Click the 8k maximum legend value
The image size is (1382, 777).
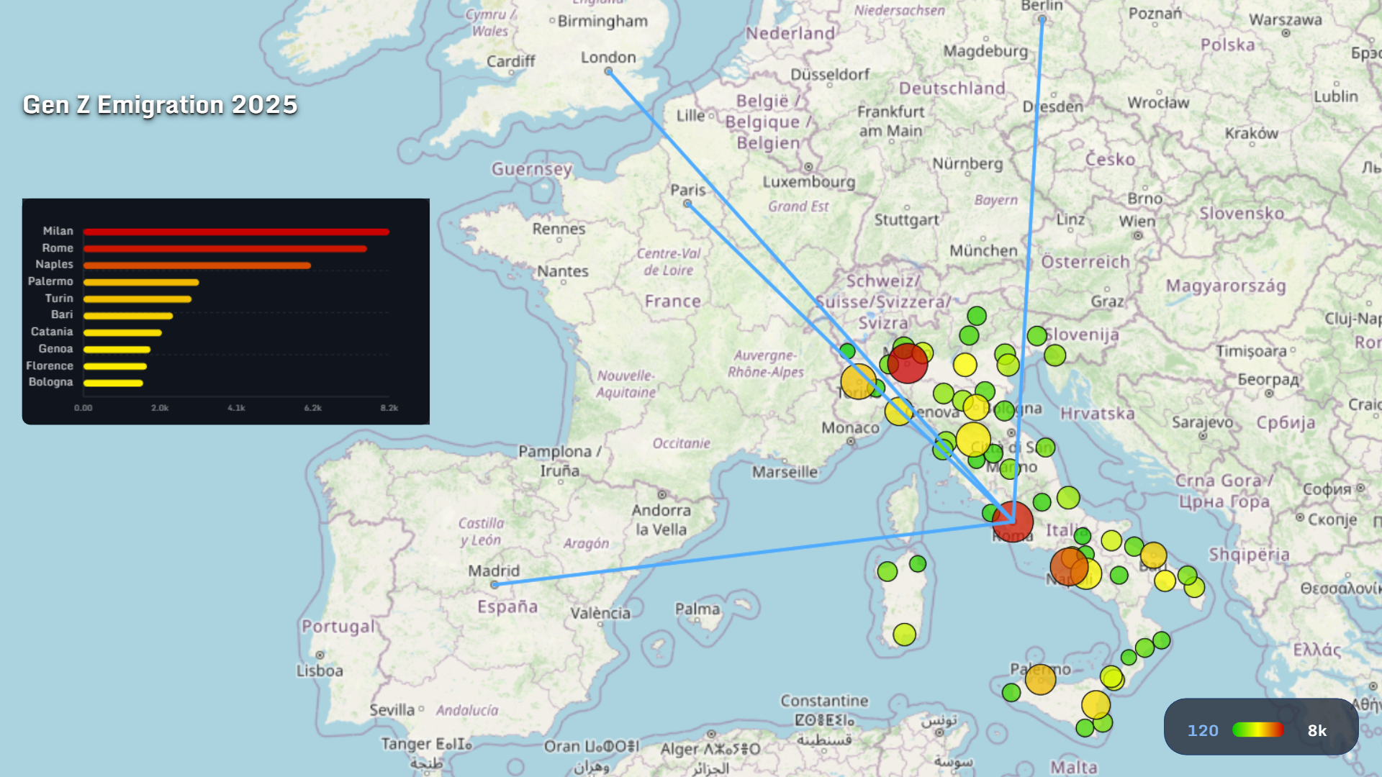pos(1316,730)
